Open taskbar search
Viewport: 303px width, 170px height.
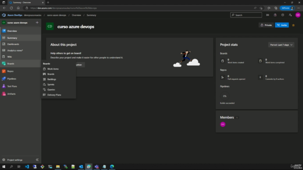(x=11, y=167)
